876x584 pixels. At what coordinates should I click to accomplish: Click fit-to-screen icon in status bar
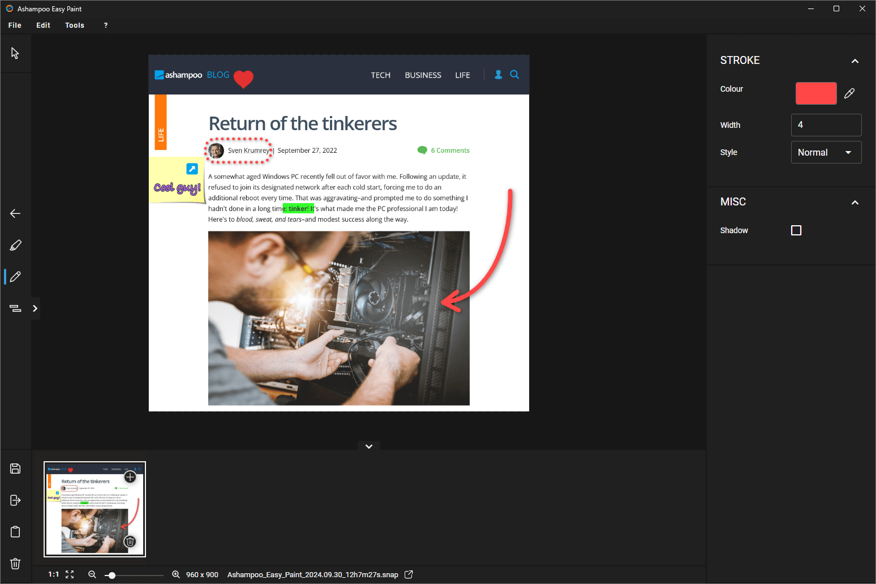pos(70,574)
